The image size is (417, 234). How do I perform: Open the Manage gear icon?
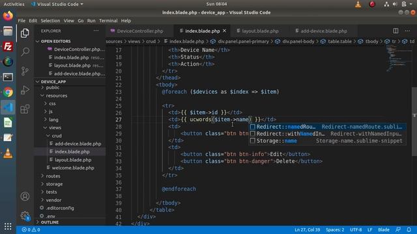[25, 215]
